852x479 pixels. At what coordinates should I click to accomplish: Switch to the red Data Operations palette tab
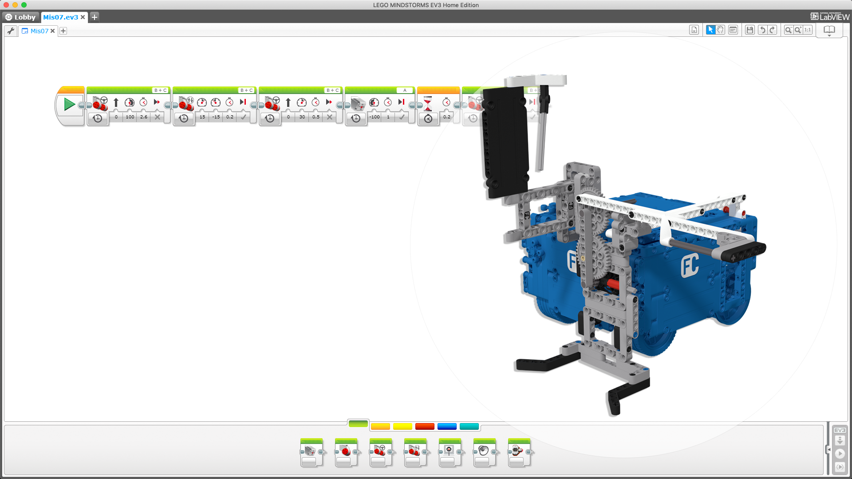click(425, 426)
